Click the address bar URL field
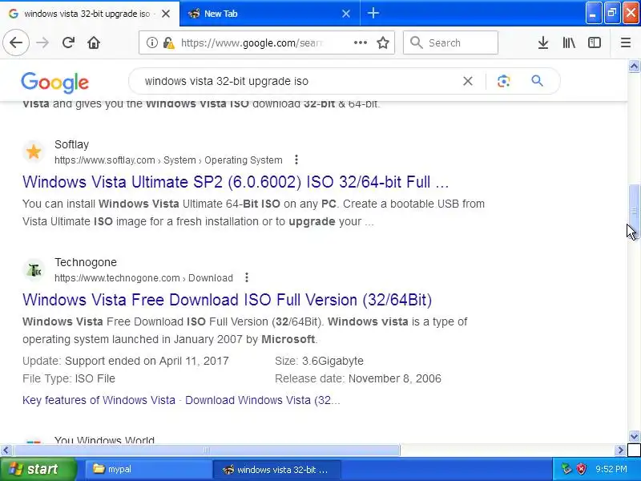The height and width of the screenshot is (481, 641). 252,42
